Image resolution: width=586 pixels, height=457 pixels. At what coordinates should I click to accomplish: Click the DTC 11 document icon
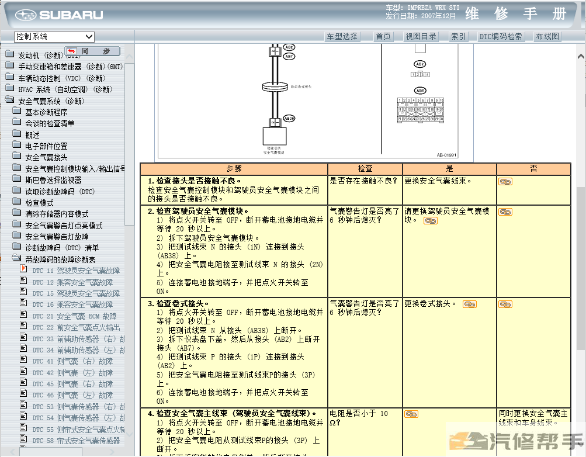(23, 269)
